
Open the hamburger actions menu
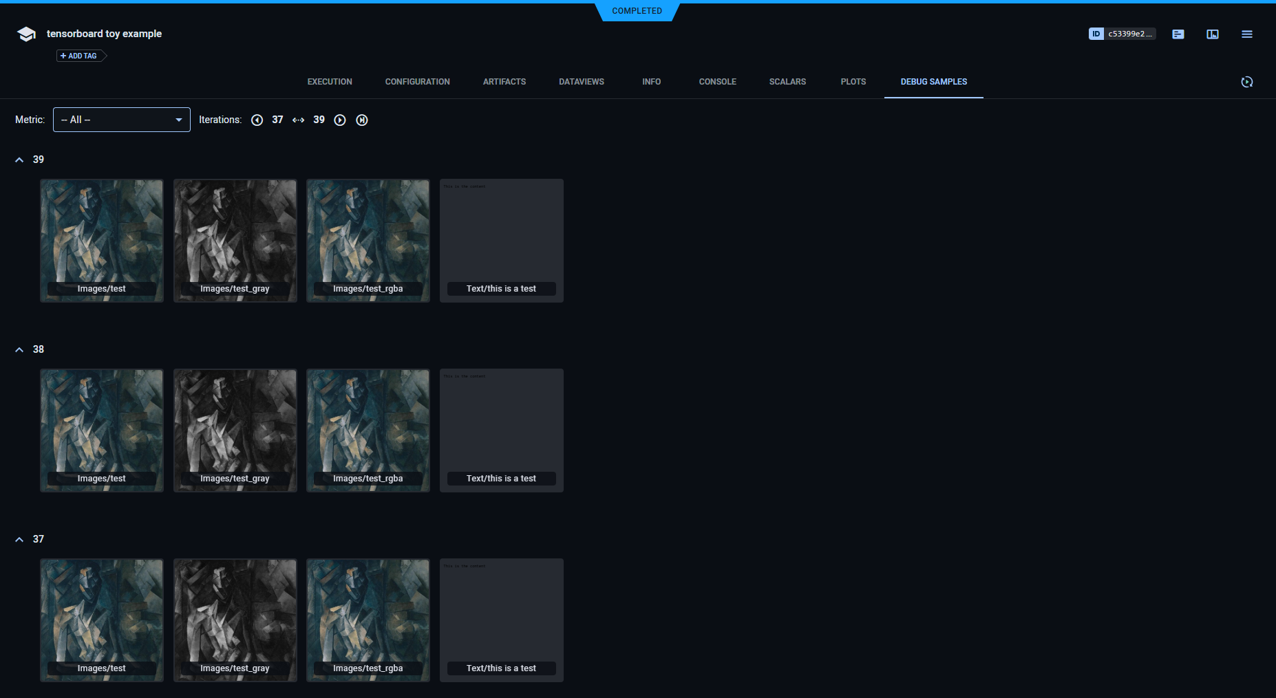point(1246,34)
